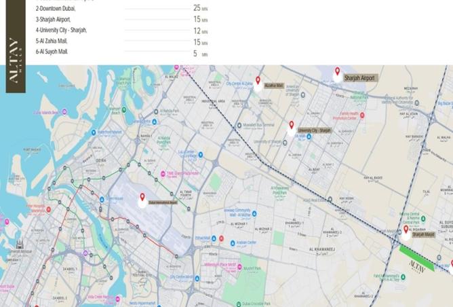This screenshot has height=307, width=453.
Task: Click the green marker at Al Mamzar Beach
Action: 124,109
